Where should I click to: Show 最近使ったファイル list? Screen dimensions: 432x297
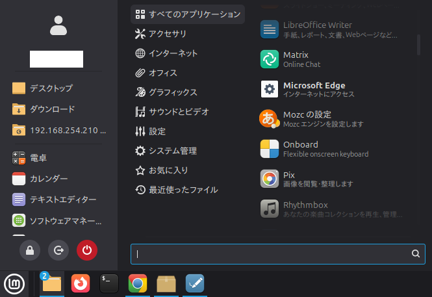(183, 190)
